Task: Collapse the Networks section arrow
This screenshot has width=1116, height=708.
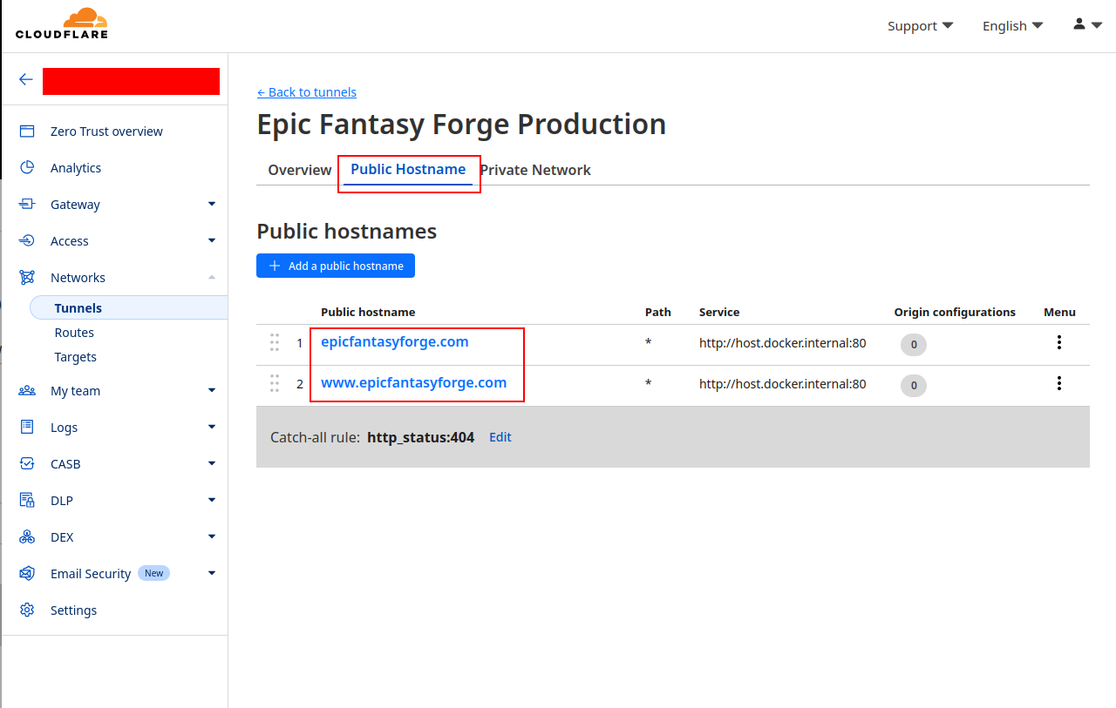Action: click(x=212, y=277)
